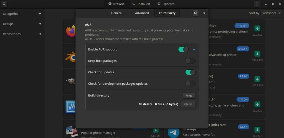Click install arrow for 62.2 MB package
This screenshot has width=284, height=138.
coord(257,28)
